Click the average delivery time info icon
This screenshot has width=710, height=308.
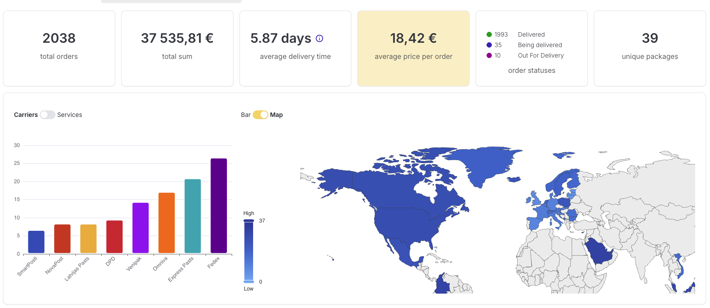[x=319, y=38]
